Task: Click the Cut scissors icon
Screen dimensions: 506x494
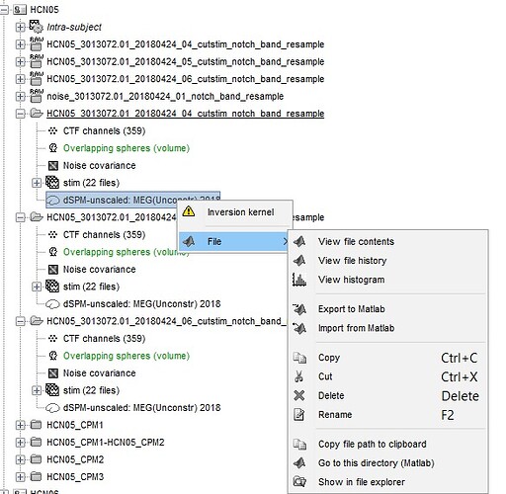Action: pos(298,376)
